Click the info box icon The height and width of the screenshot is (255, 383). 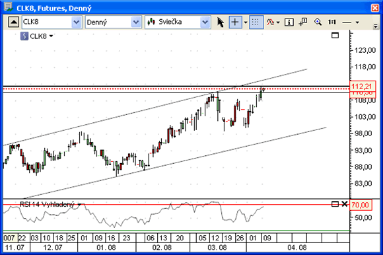tap(289, 22)
